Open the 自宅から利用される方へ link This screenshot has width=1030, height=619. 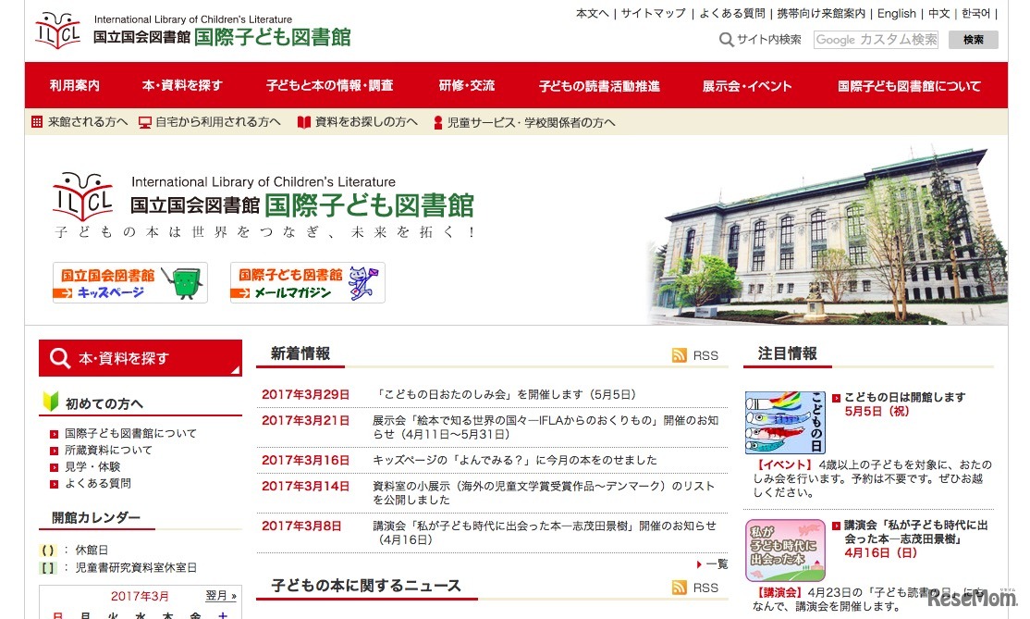pyautogui.click(x=218, y=121)
